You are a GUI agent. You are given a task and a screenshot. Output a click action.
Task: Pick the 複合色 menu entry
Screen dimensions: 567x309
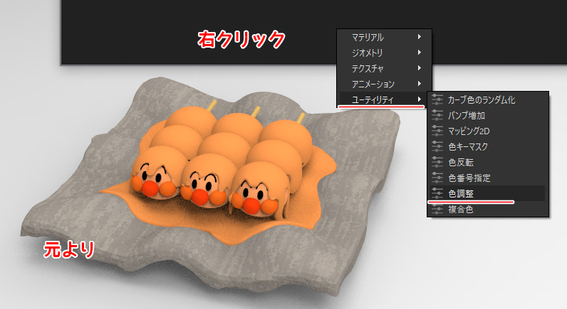pyautogui.click(x=463, y=209)
